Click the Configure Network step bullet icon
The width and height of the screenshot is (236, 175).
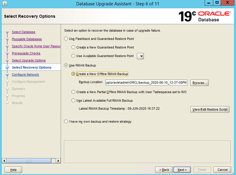tap(7, 75)
